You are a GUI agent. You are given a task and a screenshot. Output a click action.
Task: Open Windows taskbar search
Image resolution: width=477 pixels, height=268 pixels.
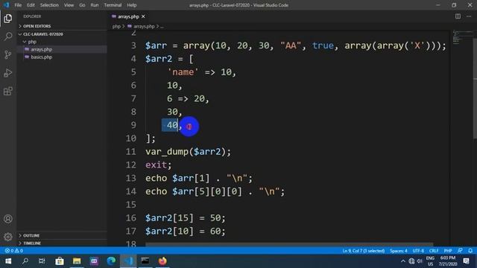click(25, 261)
